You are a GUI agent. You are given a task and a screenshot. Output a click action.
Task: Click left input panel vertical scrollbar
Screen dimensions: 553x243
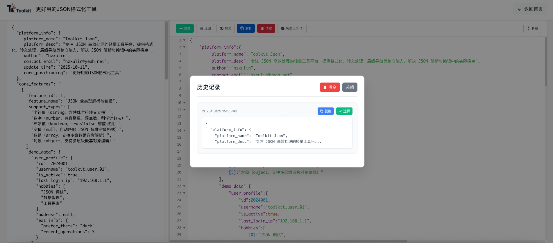(x=167, y=50)
